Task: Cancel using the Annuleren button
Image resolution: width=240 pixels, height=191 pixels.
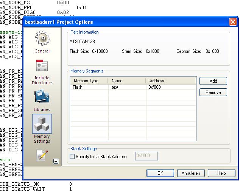Action: tap(191, 173)
